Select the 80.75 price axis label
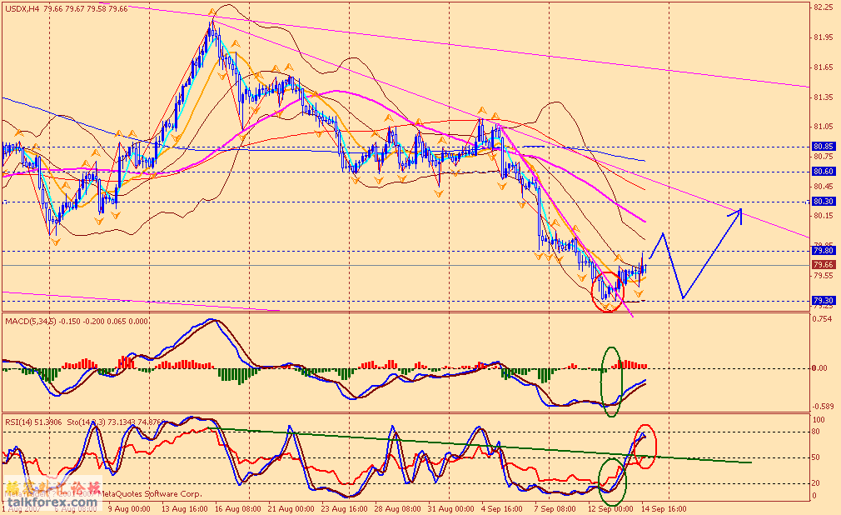Screen dimensions: 841x515 (823, 157)
